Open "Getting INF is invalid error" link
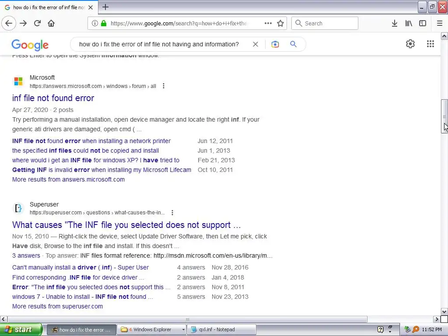The width and height of the screenshot is (448, 336). click(101, 170)
